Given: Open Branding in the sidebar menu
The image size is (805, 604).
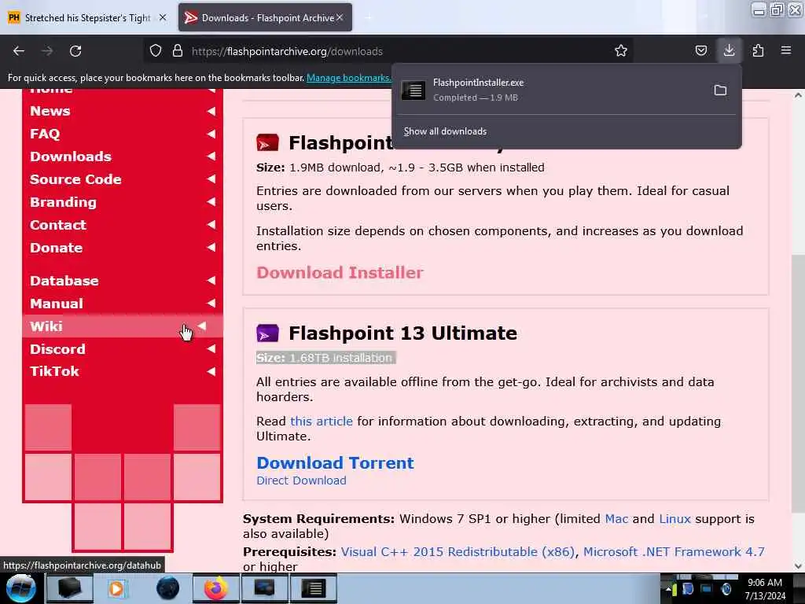Looking at the screenshot, I should 122,202.
